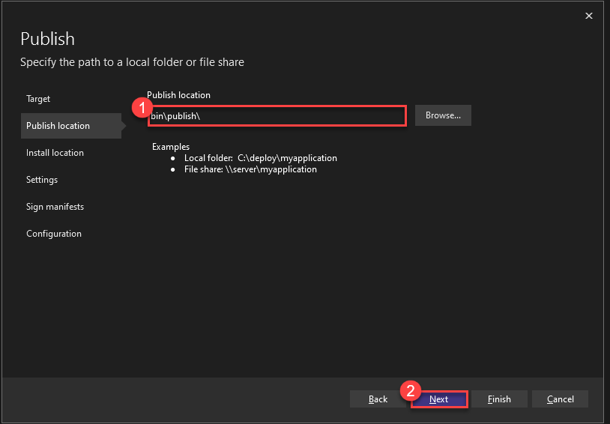Open the Sign manifests step
Viewport: 610px width, 424px height.
[55, 207]
